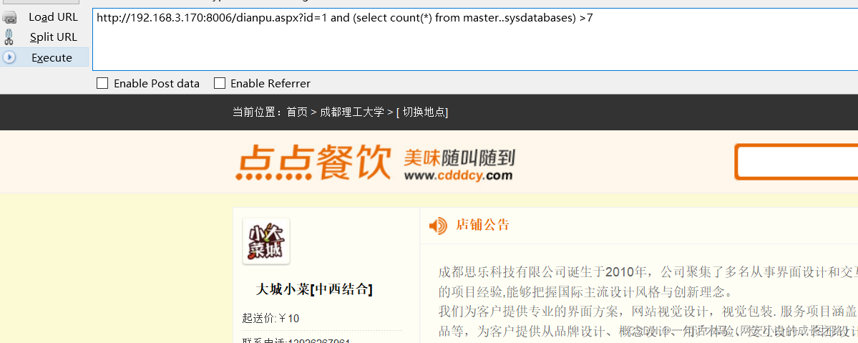Click the 起送价:￥10 text

[x=271, y=319]
